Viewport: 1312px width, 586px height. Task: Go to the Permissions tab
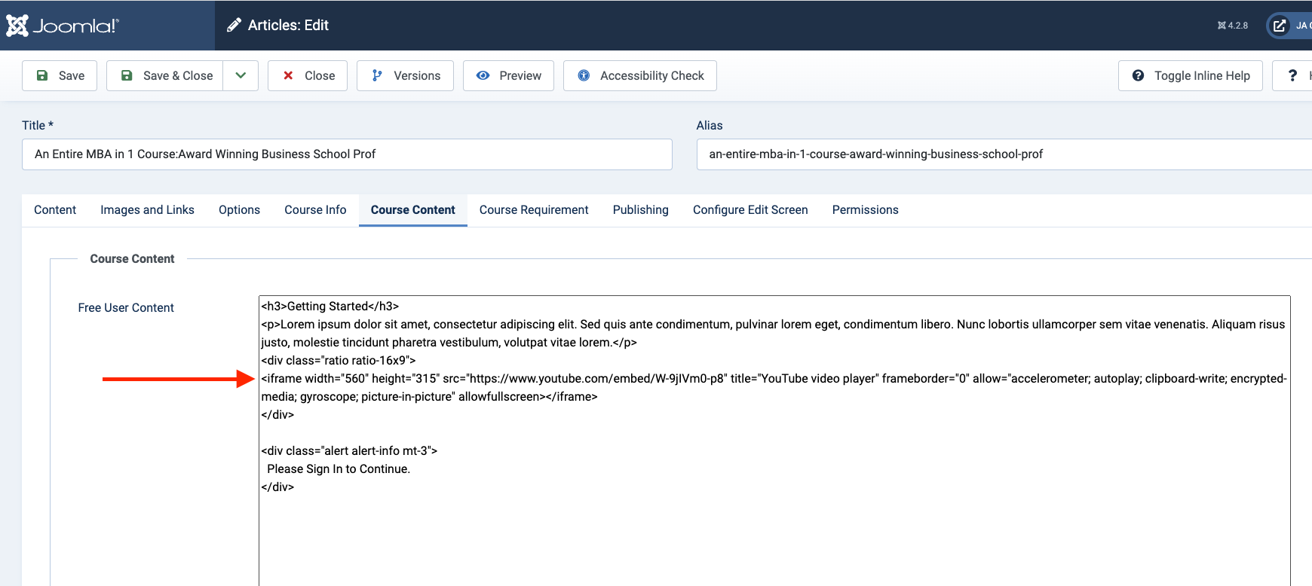865,210
